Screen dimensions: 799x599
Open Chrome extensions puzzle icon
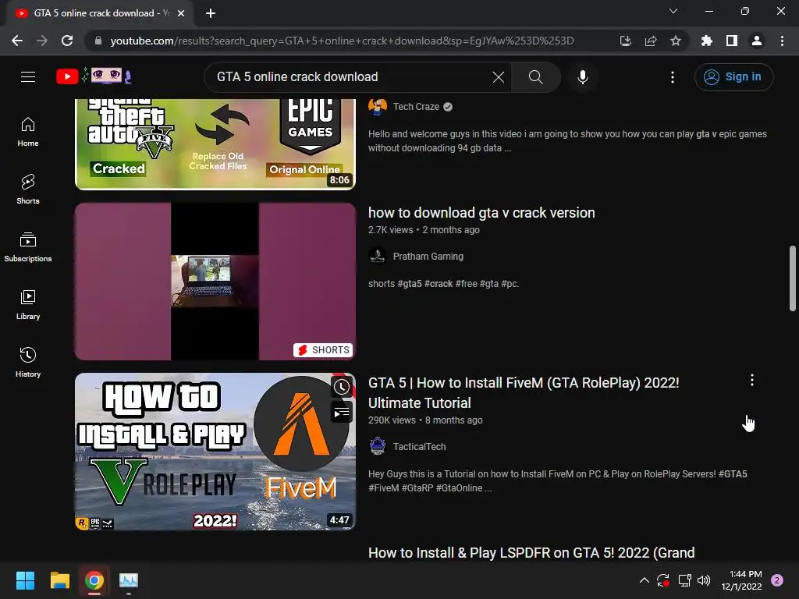pos(707,41)
